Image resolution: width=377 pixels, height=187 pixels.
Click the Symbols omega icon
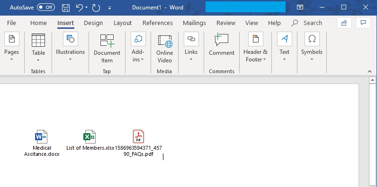(x=312, y=39)
